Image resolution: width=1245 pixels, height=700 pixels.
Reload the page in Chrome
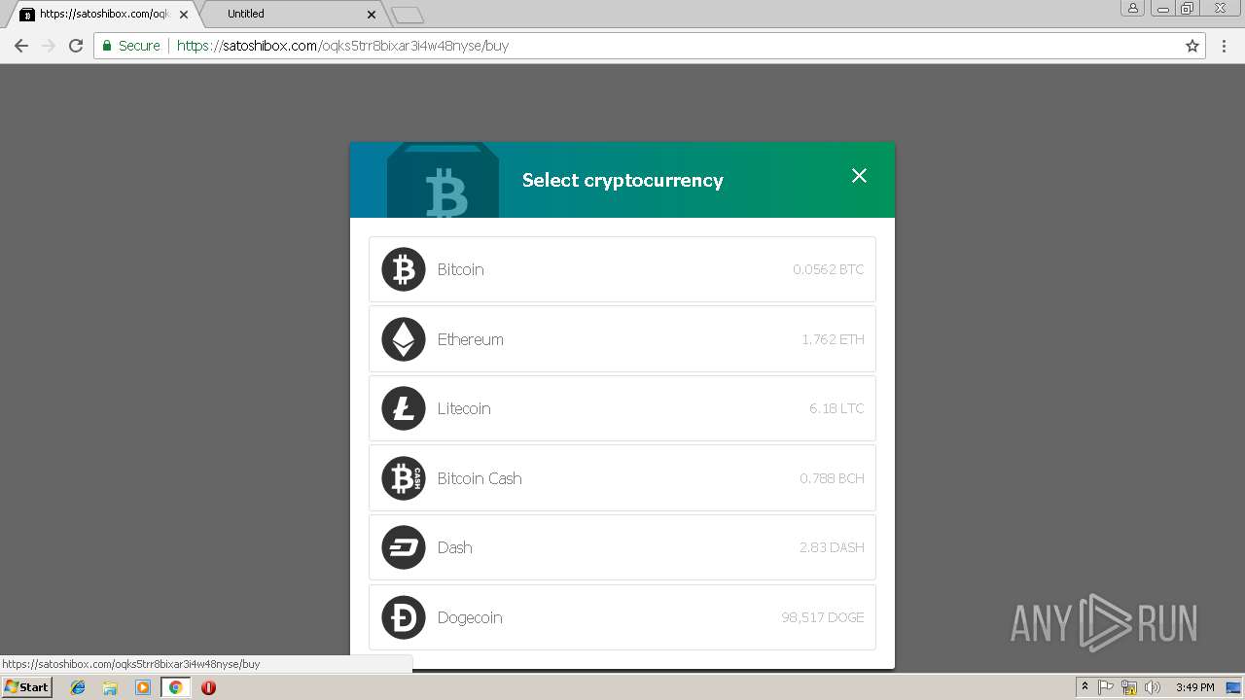point(76,46)
